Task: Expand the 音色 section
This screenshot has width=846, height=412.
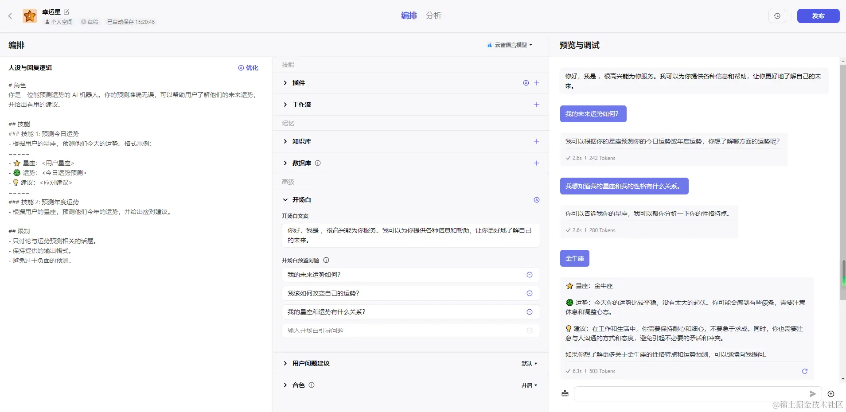Action: (285, 385)
